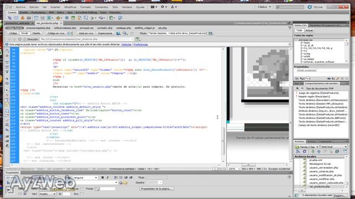Open the site selector dropdown in Archivos
Screen dimensions: 355x199
(307, 147)
